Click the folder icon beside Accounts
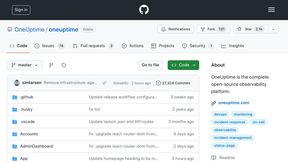The height and width of the screenshot is (162, 288). tap(15, 134)
